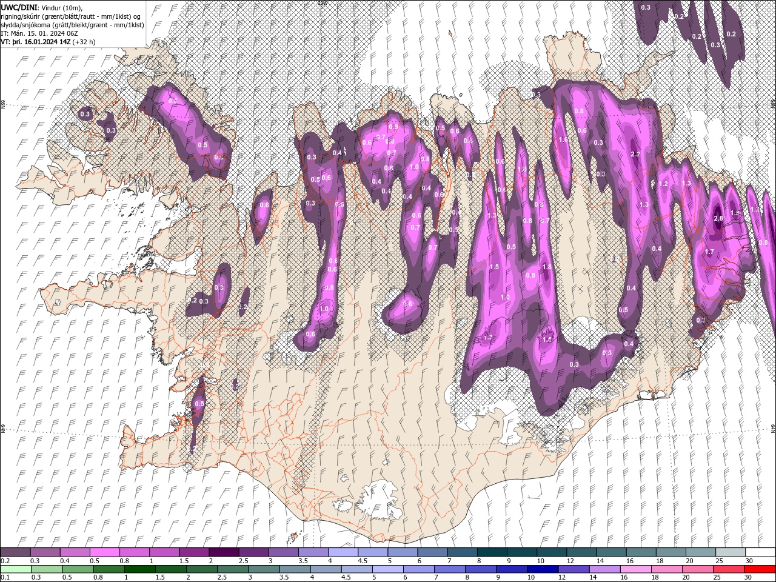Viewport: 776px width, 582px height.
Task: Select the 'VT: þri. 16.01.2024 14Z (+32 h)' line
Action: (x=48, y=42)
